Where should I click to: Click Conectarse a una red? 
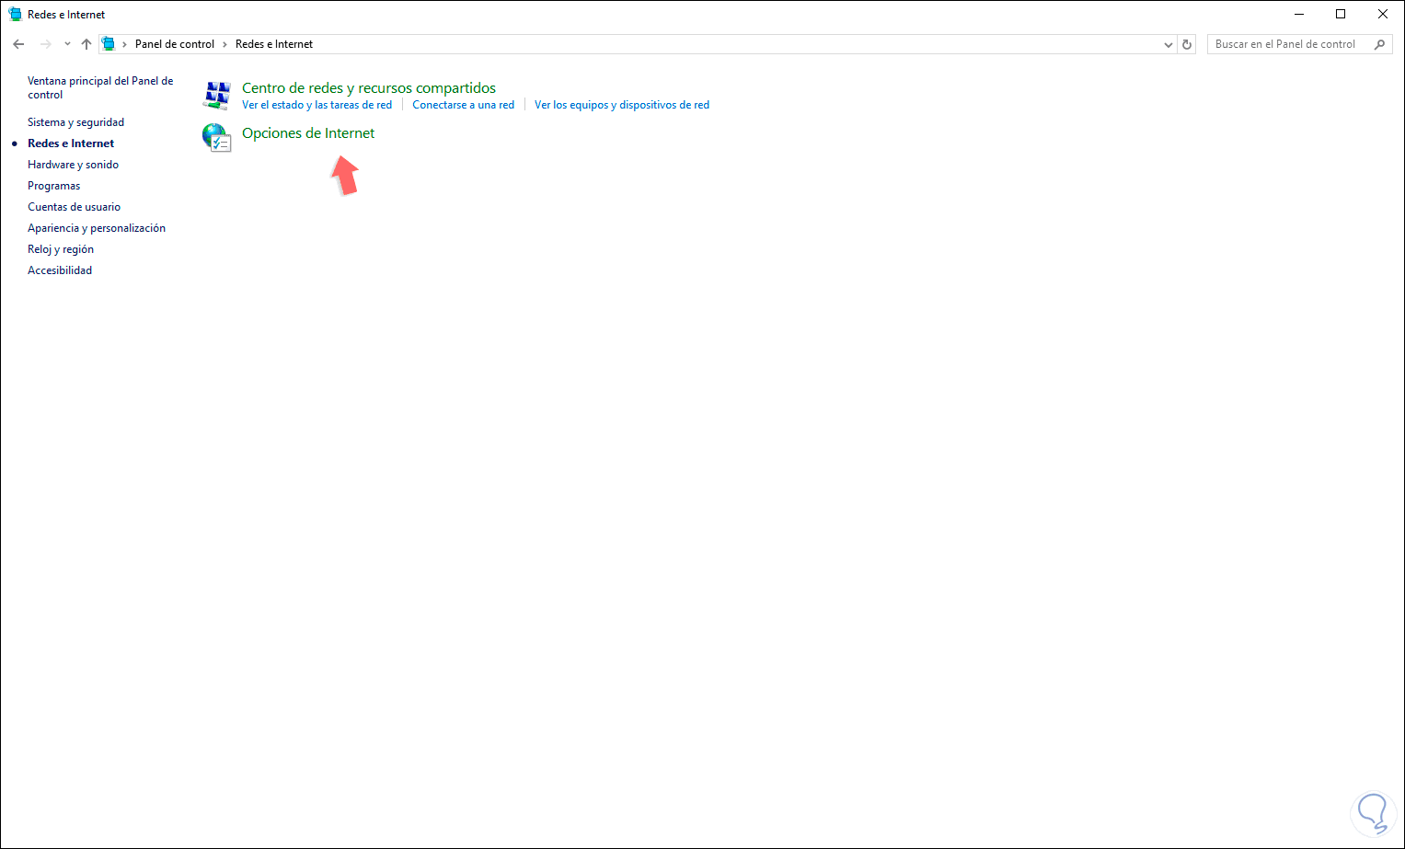pyautogui.click(x=464, y=105)
